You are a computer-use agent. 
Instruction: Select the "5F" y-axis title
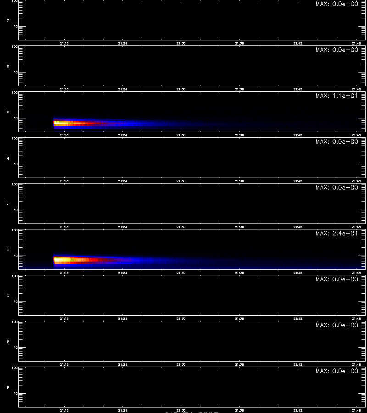(8, 203)
